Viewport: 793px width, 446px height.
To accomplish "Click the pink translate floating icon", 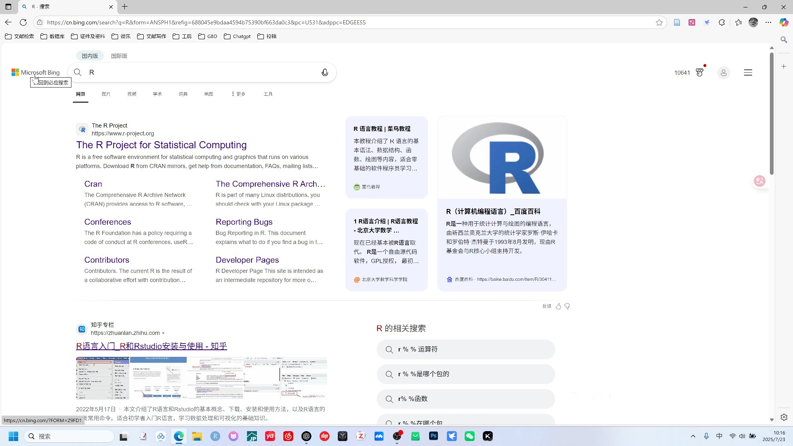I will click(760, 181).
